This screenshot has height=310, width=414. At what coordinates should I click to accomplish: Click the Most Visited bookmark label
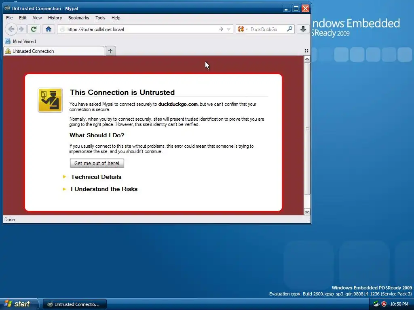point(24,42)
